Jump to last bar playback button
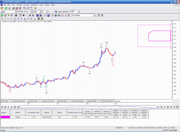 click(x=18, y=107)
